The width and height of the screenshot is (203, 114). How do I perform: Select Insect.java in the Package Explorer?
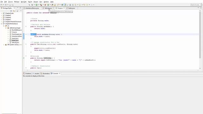point(15,38)
